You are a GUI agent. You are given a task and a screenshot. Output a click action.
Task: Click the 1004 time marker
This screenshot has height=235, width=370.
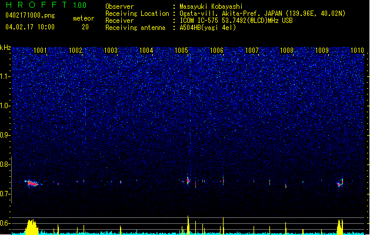[x=146, y=51]
